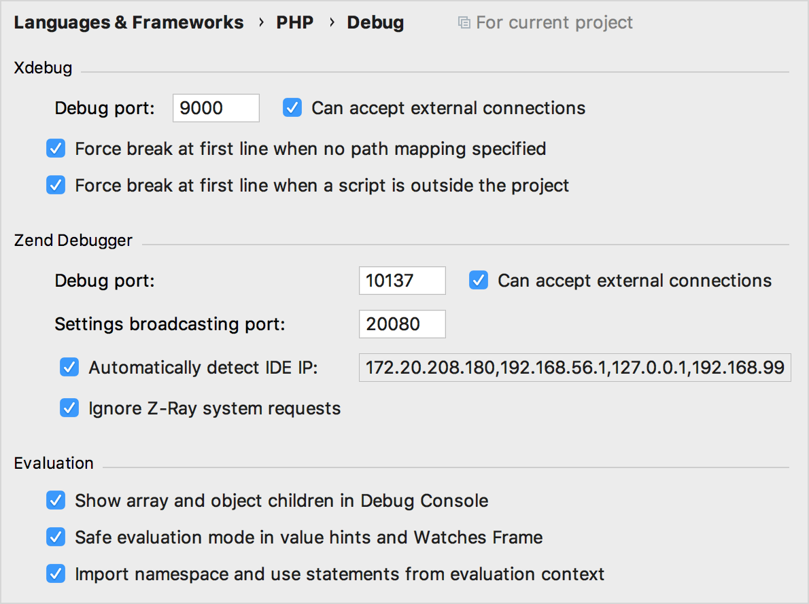The width and height of the screenshot is (809, 604).
Task: Disable 'Show array and object children in Debug Console'
Action: pyautogui.click(x=56, y=500)
